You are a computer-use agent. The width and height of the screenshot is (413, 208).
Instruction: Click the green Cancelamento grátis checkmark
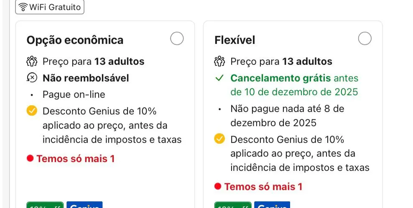click(x=219, y=78)
